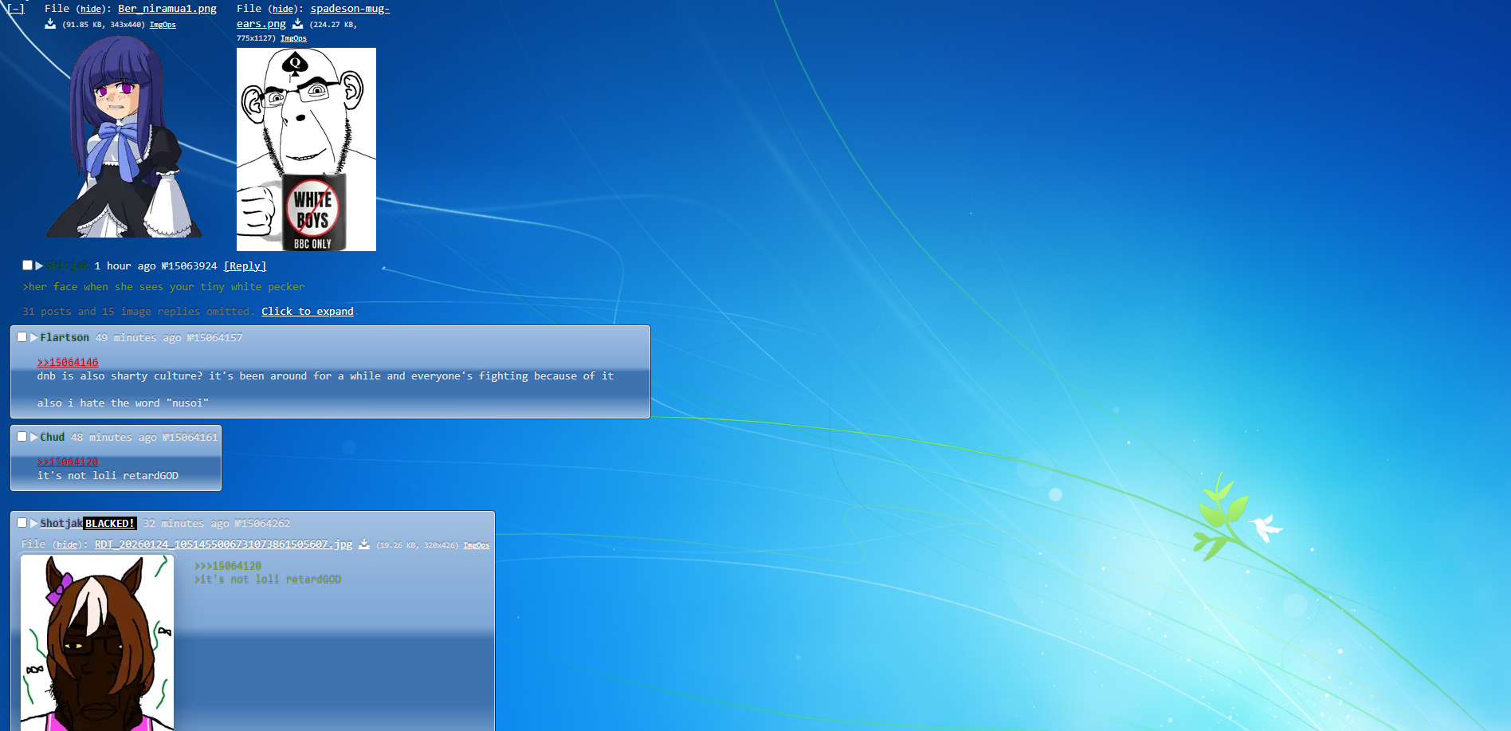Select the checkbox on Flartson's post
The width and height of the screenshot is (1511, 731).
coord(22,337)
